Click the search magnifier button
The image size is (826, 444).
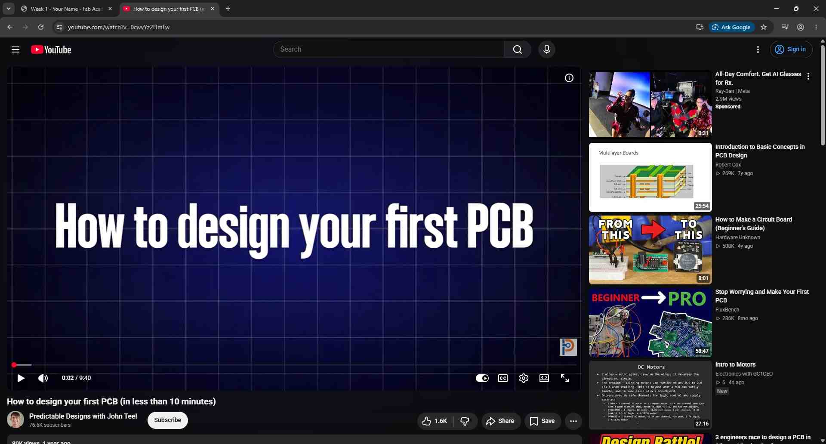click(518, 49)
